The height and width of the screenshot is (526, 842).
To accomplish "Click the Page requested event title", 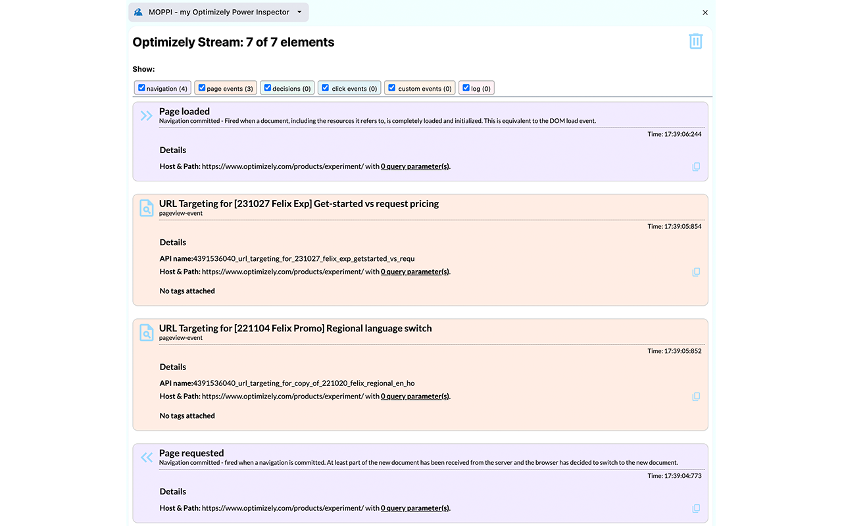I will tap(191, 453).
